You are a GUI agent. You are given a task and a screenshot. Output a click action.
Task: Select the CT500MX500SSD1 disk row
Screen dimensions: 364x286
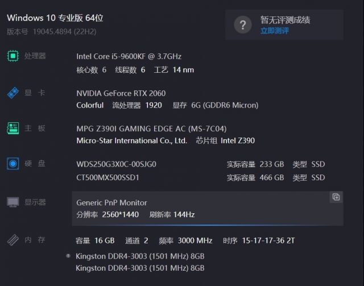point(201,177)
